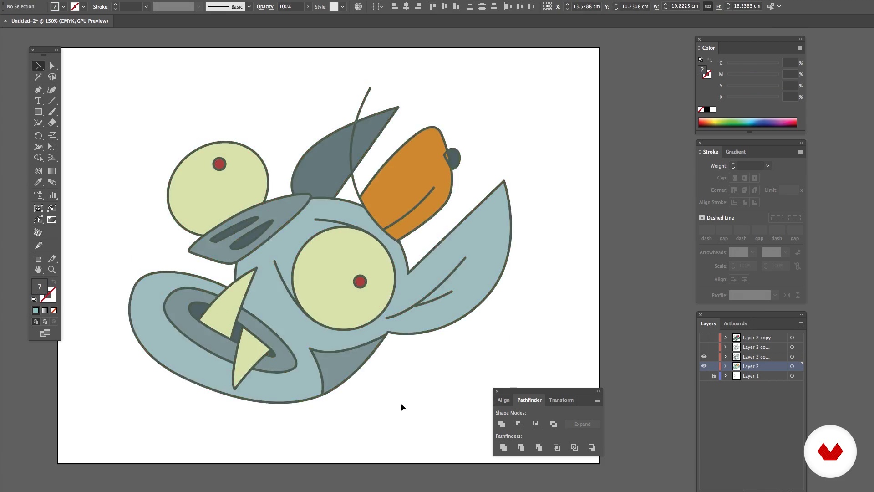The width and height of the screenshot is (874, 492).
Task: Click the Unite shape mode in Pathfinder
Action: coord(502,424)
